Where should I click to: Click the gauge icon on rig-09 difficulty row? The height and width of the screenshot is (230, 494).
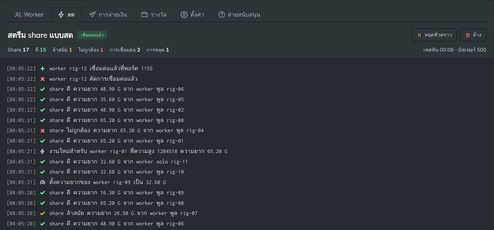pyautogui.click(x=43, y=182)
